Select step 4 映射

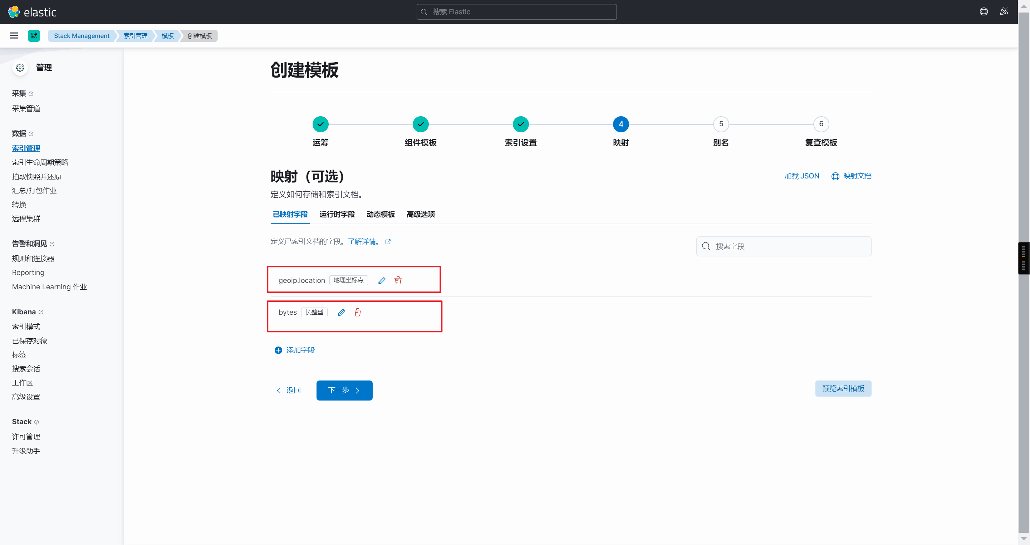click(621, 124)
